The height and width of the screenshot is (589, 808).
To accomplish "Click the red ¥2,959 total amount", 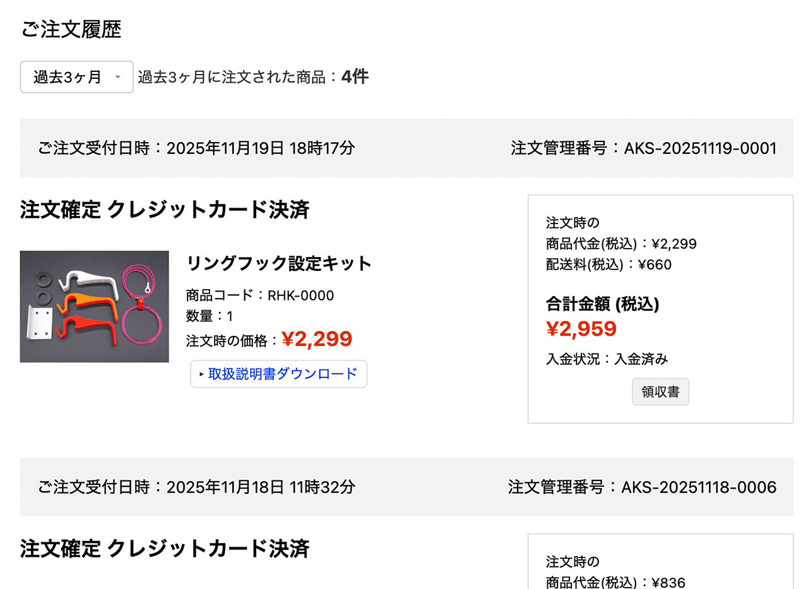I will pos(581,329).
